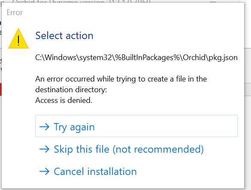Click the arrow icon next to Skip this file
This screenshot has height=190, width=251.
coord(44,149)
